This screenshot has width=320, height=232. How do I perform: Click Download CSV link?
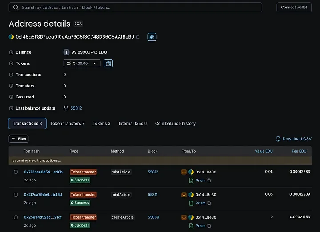297,139
